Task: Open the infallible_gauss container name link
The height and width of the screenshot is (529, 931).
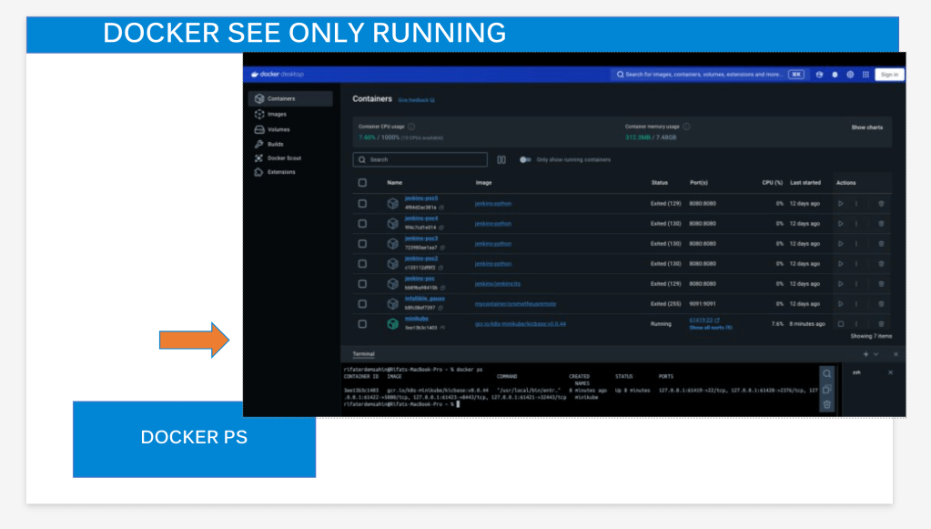Action: coord(424,300)
